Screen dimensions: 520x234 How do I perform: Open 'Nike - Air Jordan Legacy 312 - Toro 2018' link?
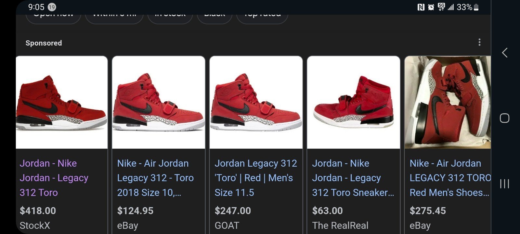click(x=155, y=178)
